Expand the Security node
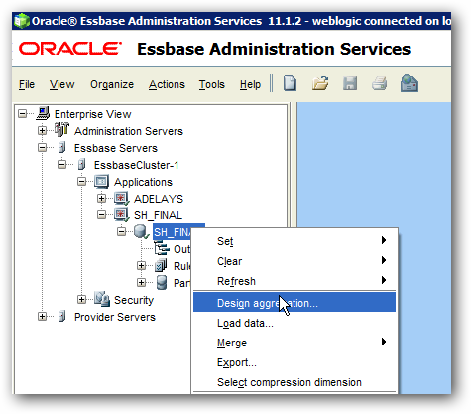 click(x=81, y=299)
